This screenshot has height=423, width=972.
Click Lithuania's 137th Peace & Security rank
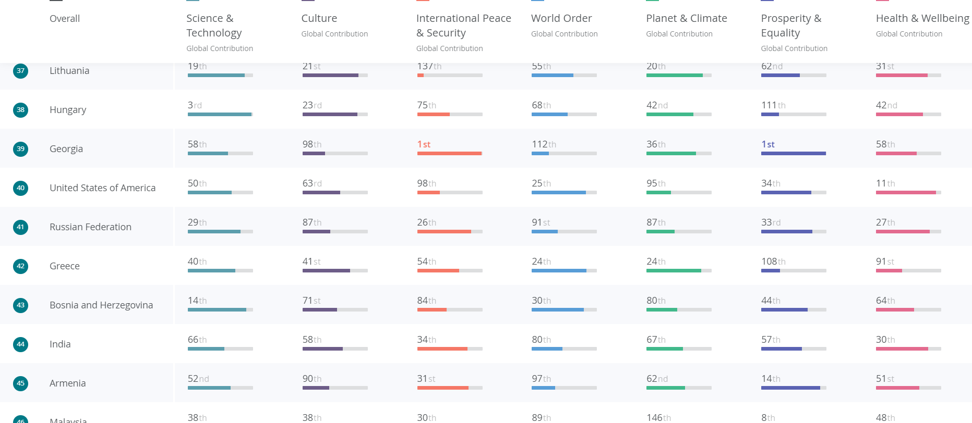[429, 66]
